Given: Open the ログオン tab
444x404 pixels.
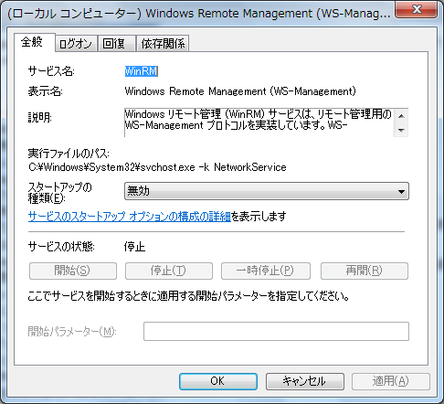Looking at the screenshot, I should [76, 44].
